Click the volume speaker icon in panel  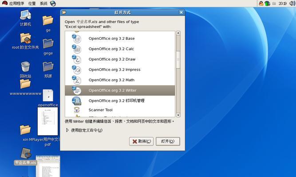click(292, 4)
